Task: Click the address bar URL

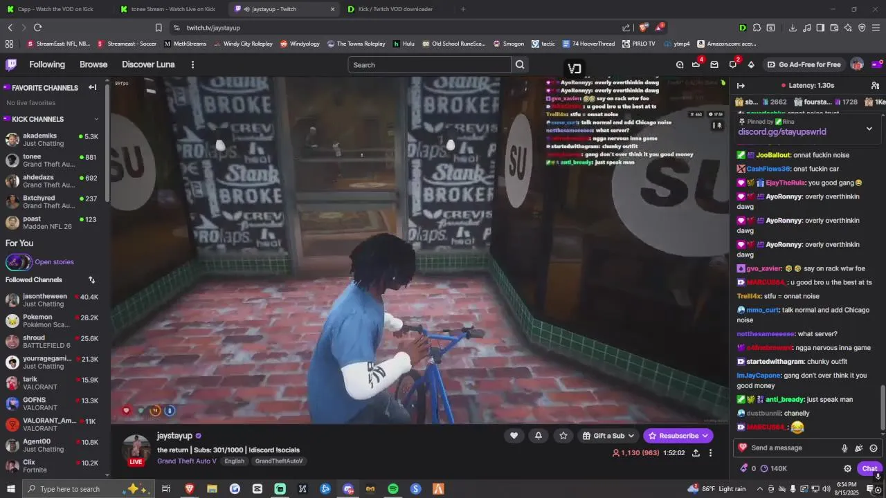Action: click(213, 28)
